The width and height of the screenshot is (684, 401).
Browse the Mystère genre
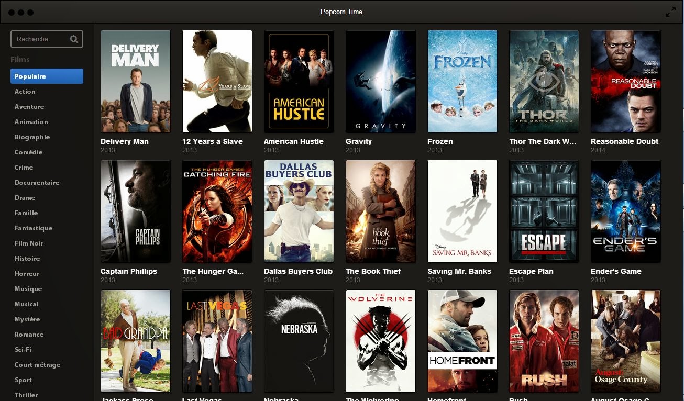point(27,319)
